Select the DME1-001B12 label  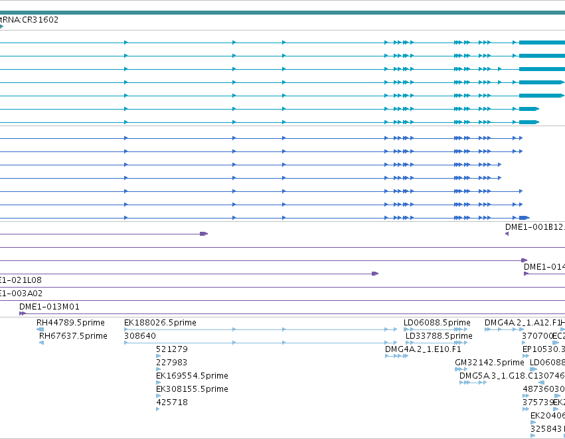point(534,227)
